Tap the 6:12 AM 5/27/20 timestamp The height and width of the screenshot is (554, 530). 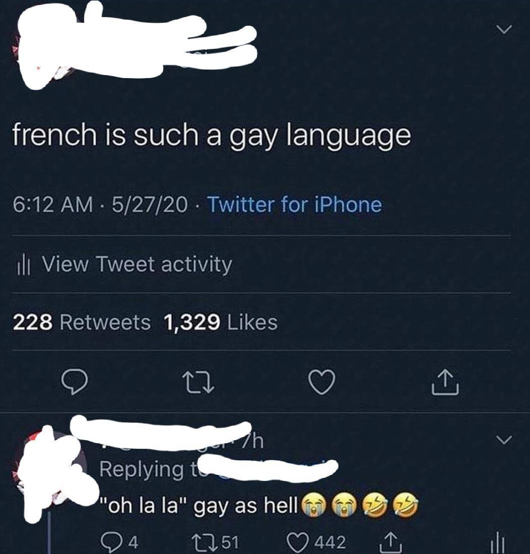tap(100, 204)
